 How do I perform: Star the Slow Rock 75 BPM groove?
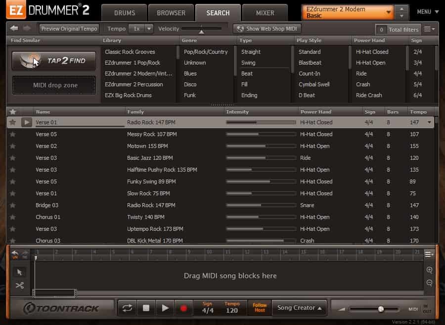coord(12,193)
